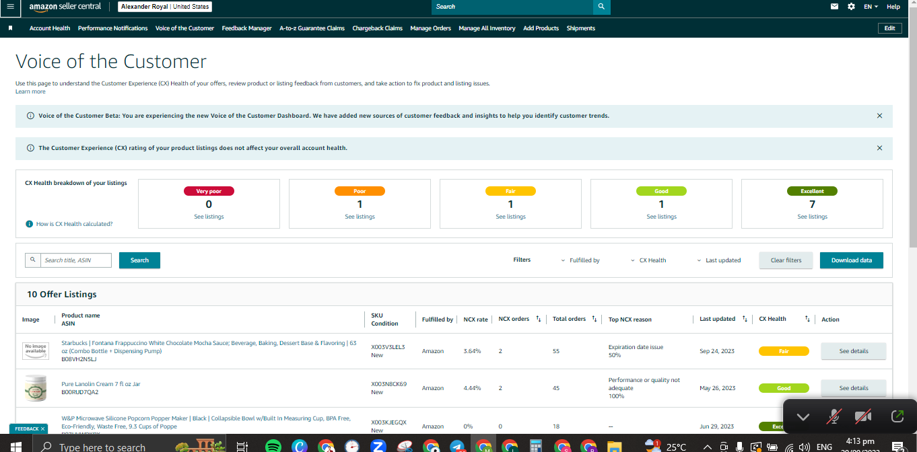The height and width of the screenshot is (452, 917).
Task: Sort by Last updated column arrows
Action: click(x=745, y=319)
